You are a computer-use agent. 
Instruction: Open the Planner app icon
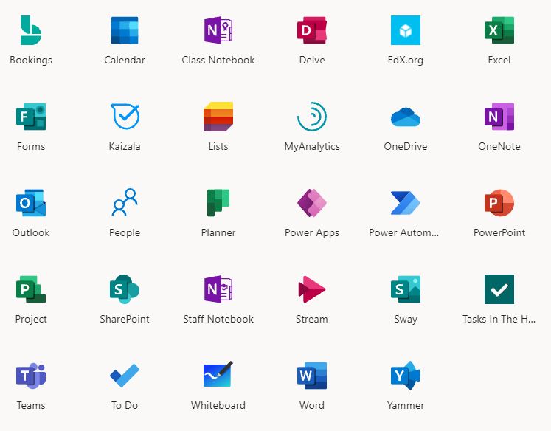click(218, 203)
